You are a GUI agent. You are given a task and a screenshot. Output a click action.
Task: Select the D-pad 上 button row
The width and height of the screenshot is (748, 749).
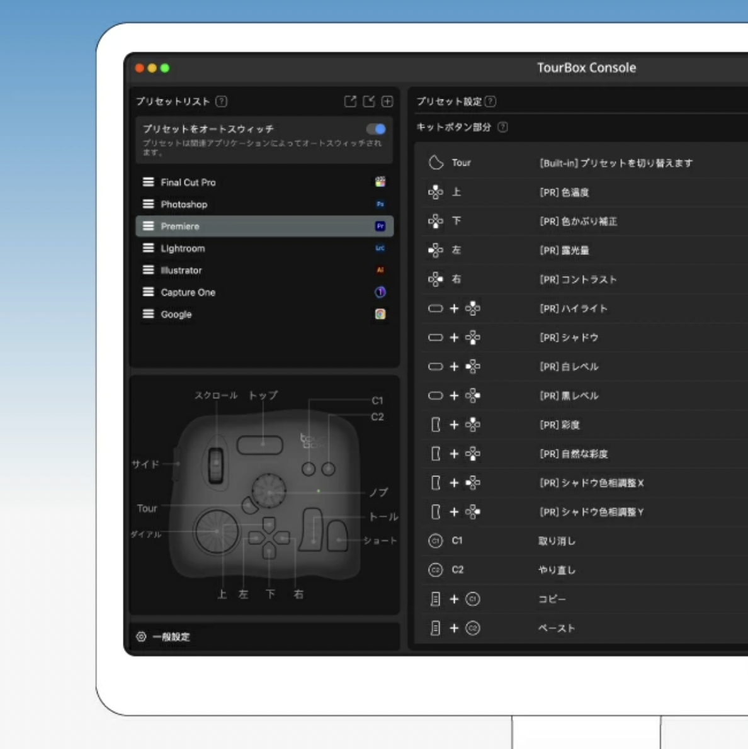[x=584, y=192]
